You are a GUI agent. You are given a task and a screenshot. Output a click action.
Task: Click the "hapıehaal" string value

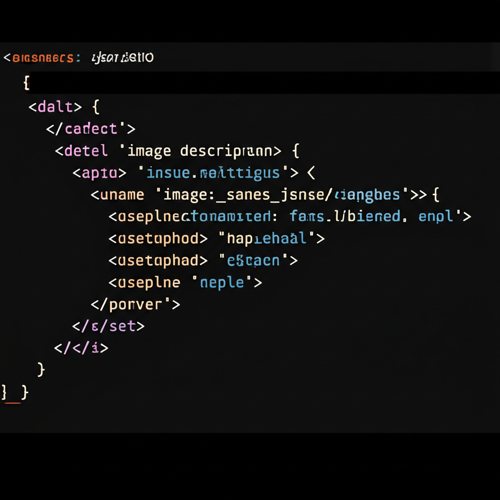[267, 238]
